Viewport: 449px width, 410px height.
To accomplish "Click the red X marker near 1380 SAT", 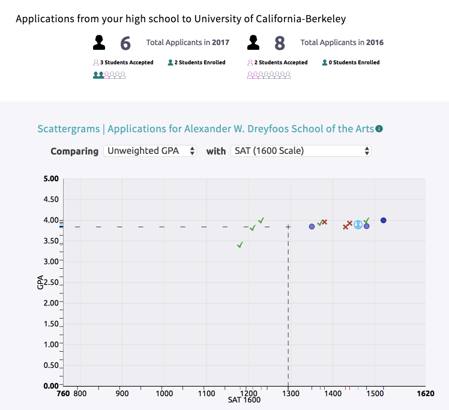I will point(324,222).
